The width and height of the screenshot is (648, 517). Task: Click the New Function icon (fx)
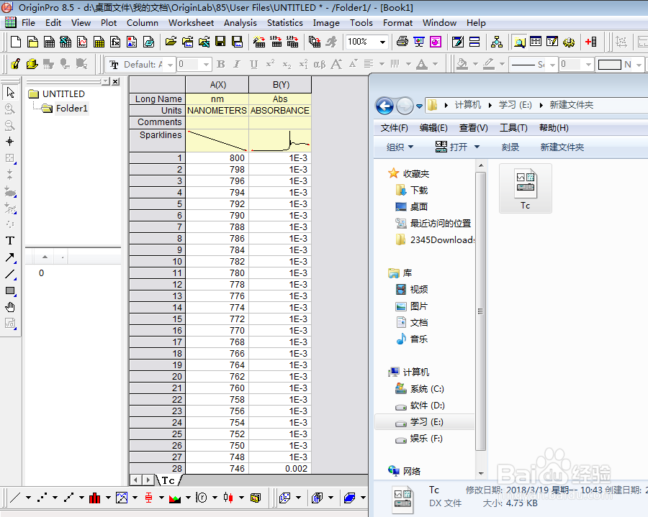click(115, 42)
